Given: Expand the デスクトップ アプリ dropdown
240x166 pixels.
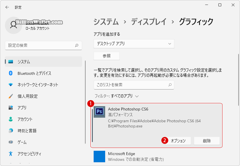Looking at the screenshot, I should click(134, 44).
